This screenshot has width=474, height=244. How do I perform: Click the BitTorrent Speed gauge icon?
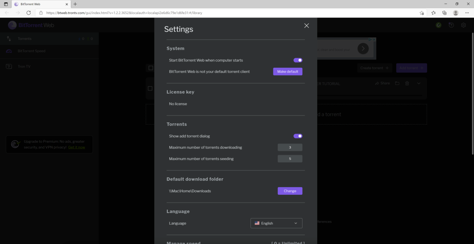pos(9,51)
